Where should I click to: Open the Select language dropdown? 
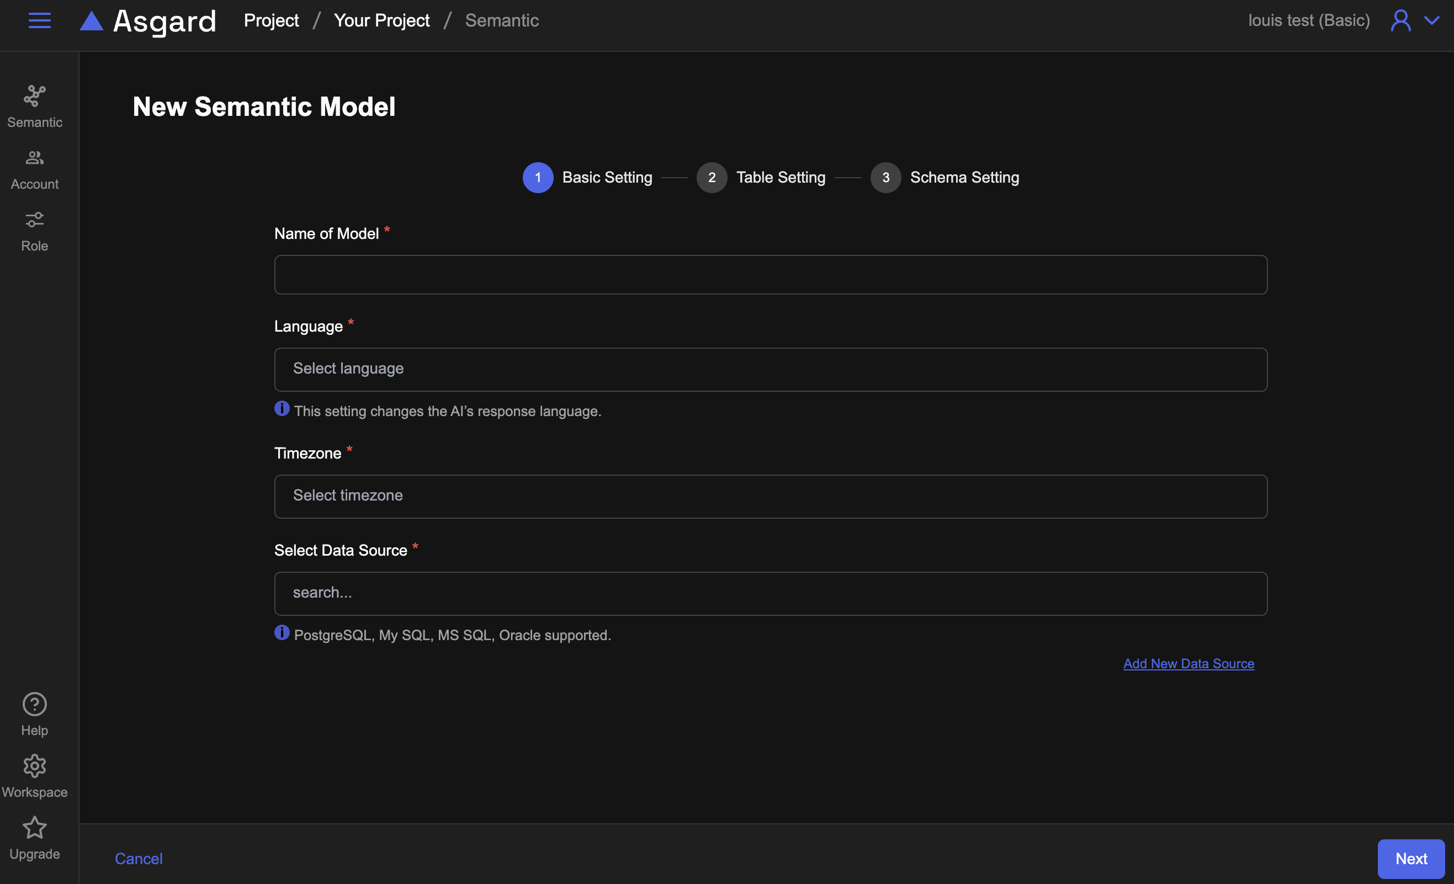click(x=770, y=369)
